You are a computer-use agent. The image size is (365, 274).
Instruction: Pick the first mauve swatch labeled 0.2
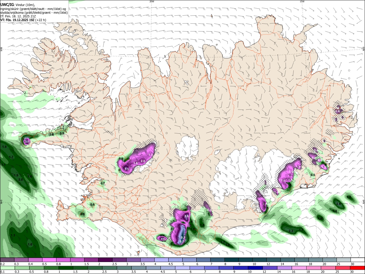coord(7,260)
